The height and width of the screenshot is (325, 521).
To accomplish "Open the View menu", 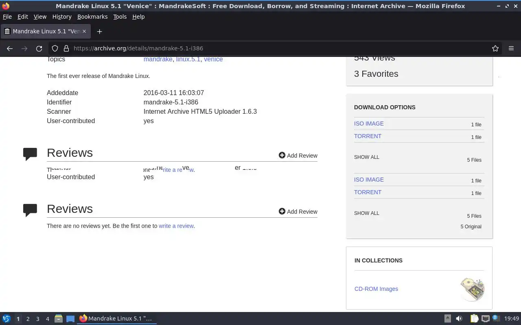I will coord(40,17).
